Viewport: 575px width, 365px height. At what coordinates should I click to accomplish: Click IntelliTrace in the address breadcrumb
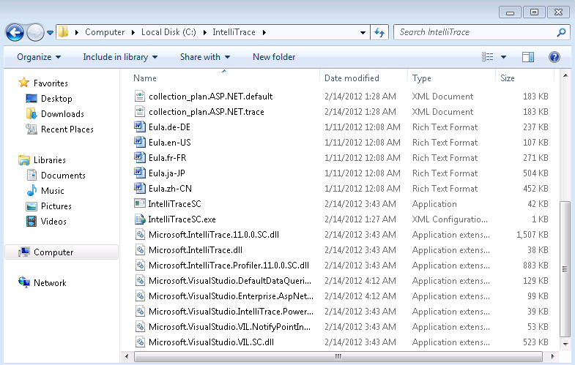pos(234,32)
